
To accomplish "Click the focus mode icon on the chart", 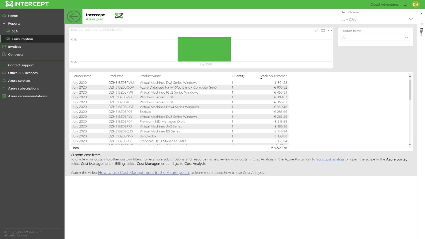I will (x=323, y=31).
